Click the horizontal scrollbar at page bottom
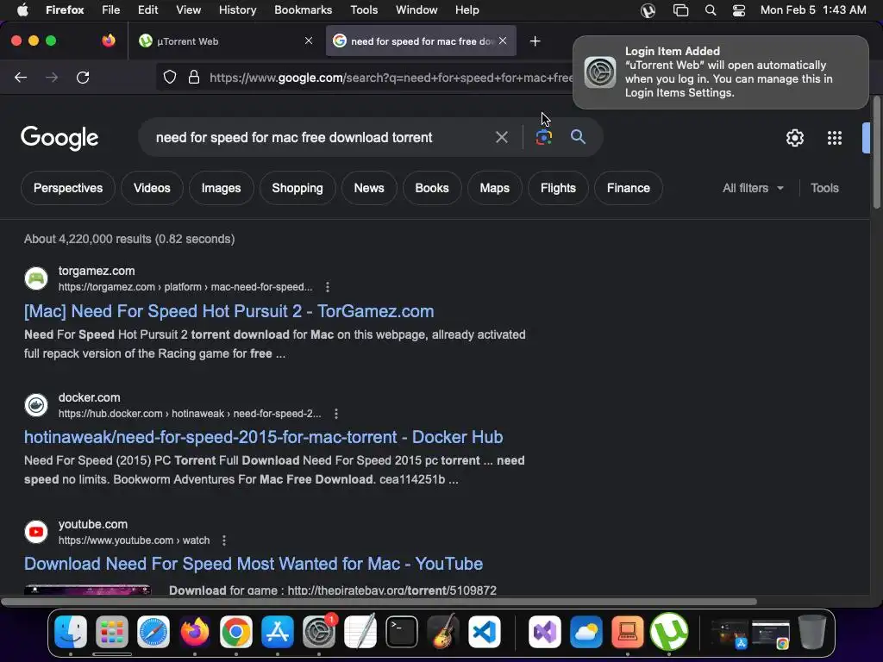 point(379,602)
